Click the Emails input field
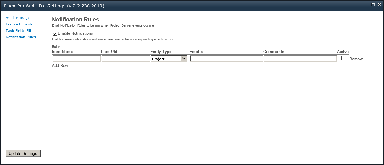 (226, 59)
